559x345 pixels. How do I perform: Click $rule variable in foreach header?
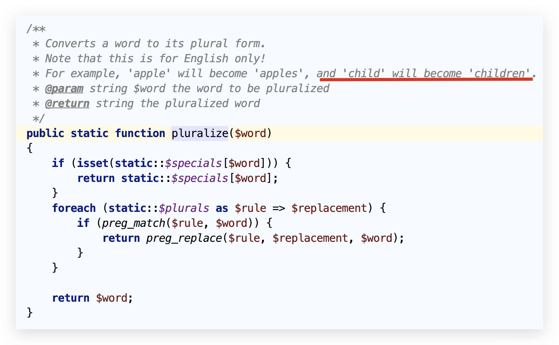[x=250, y=208]
